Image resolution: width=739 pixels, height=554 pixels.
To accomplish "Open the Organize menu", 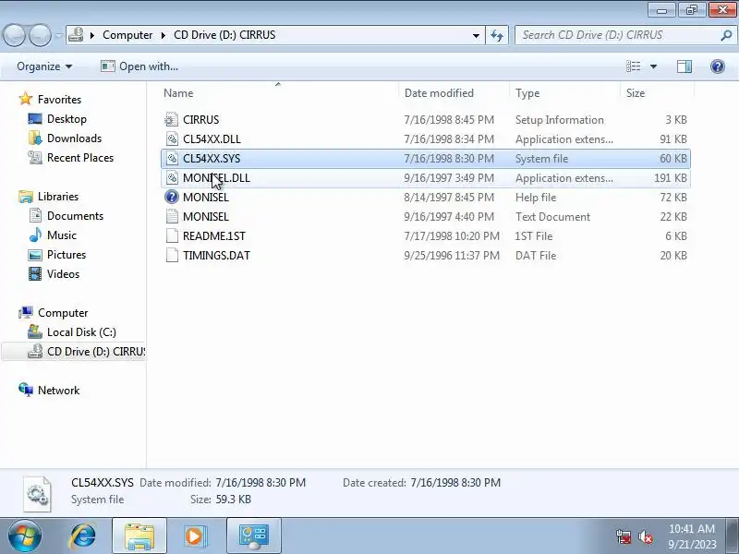I will coord(44,66).
